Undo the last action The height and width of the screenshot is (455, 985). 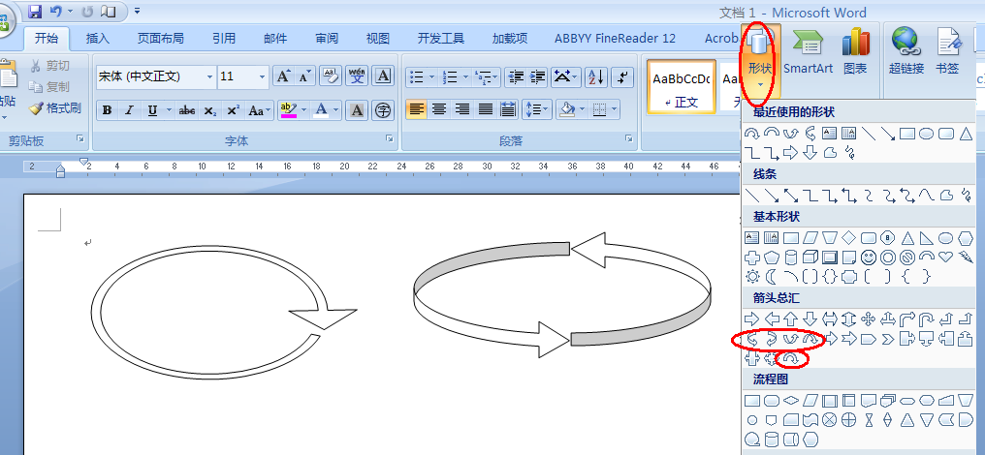click(56, 11)
